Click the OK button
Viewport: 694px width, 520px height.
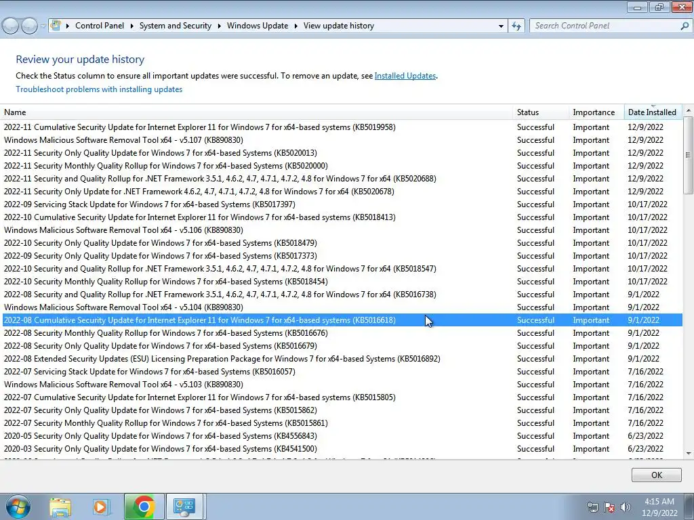point(656,475)
